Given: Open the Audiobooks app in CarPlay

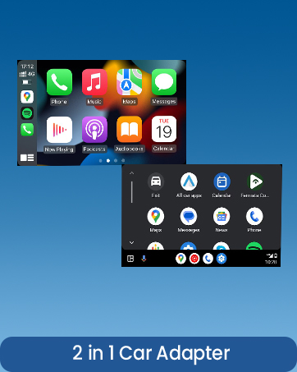Looking at the screenshot, I should coord(129,130).
